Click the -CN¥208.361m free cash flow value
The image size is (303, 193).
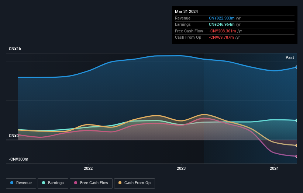223,31
